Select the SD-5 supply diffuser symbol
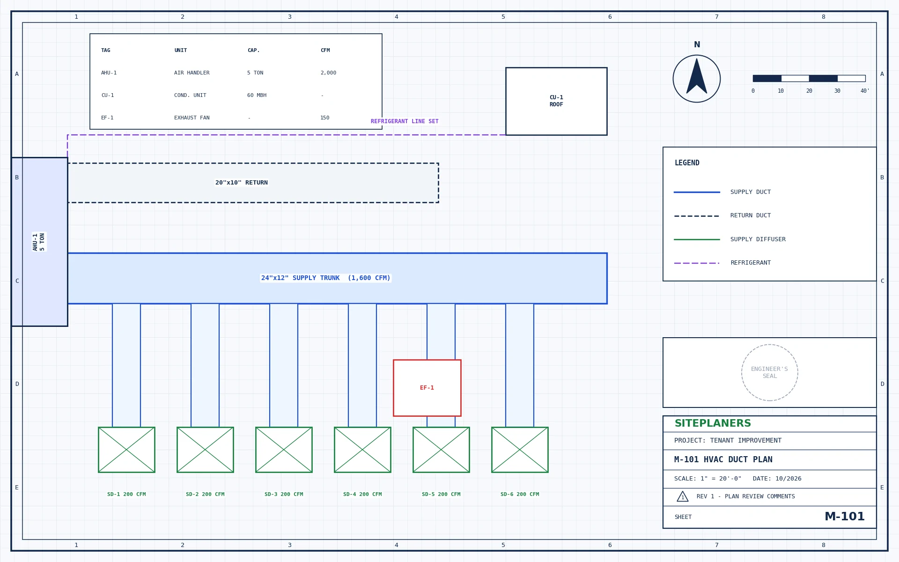 (x=441, y=450)
